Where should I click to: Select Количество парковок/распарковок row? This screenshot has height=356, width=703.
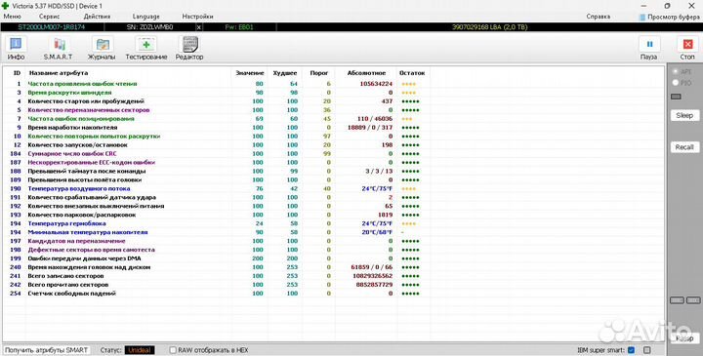tap(216, 215)
